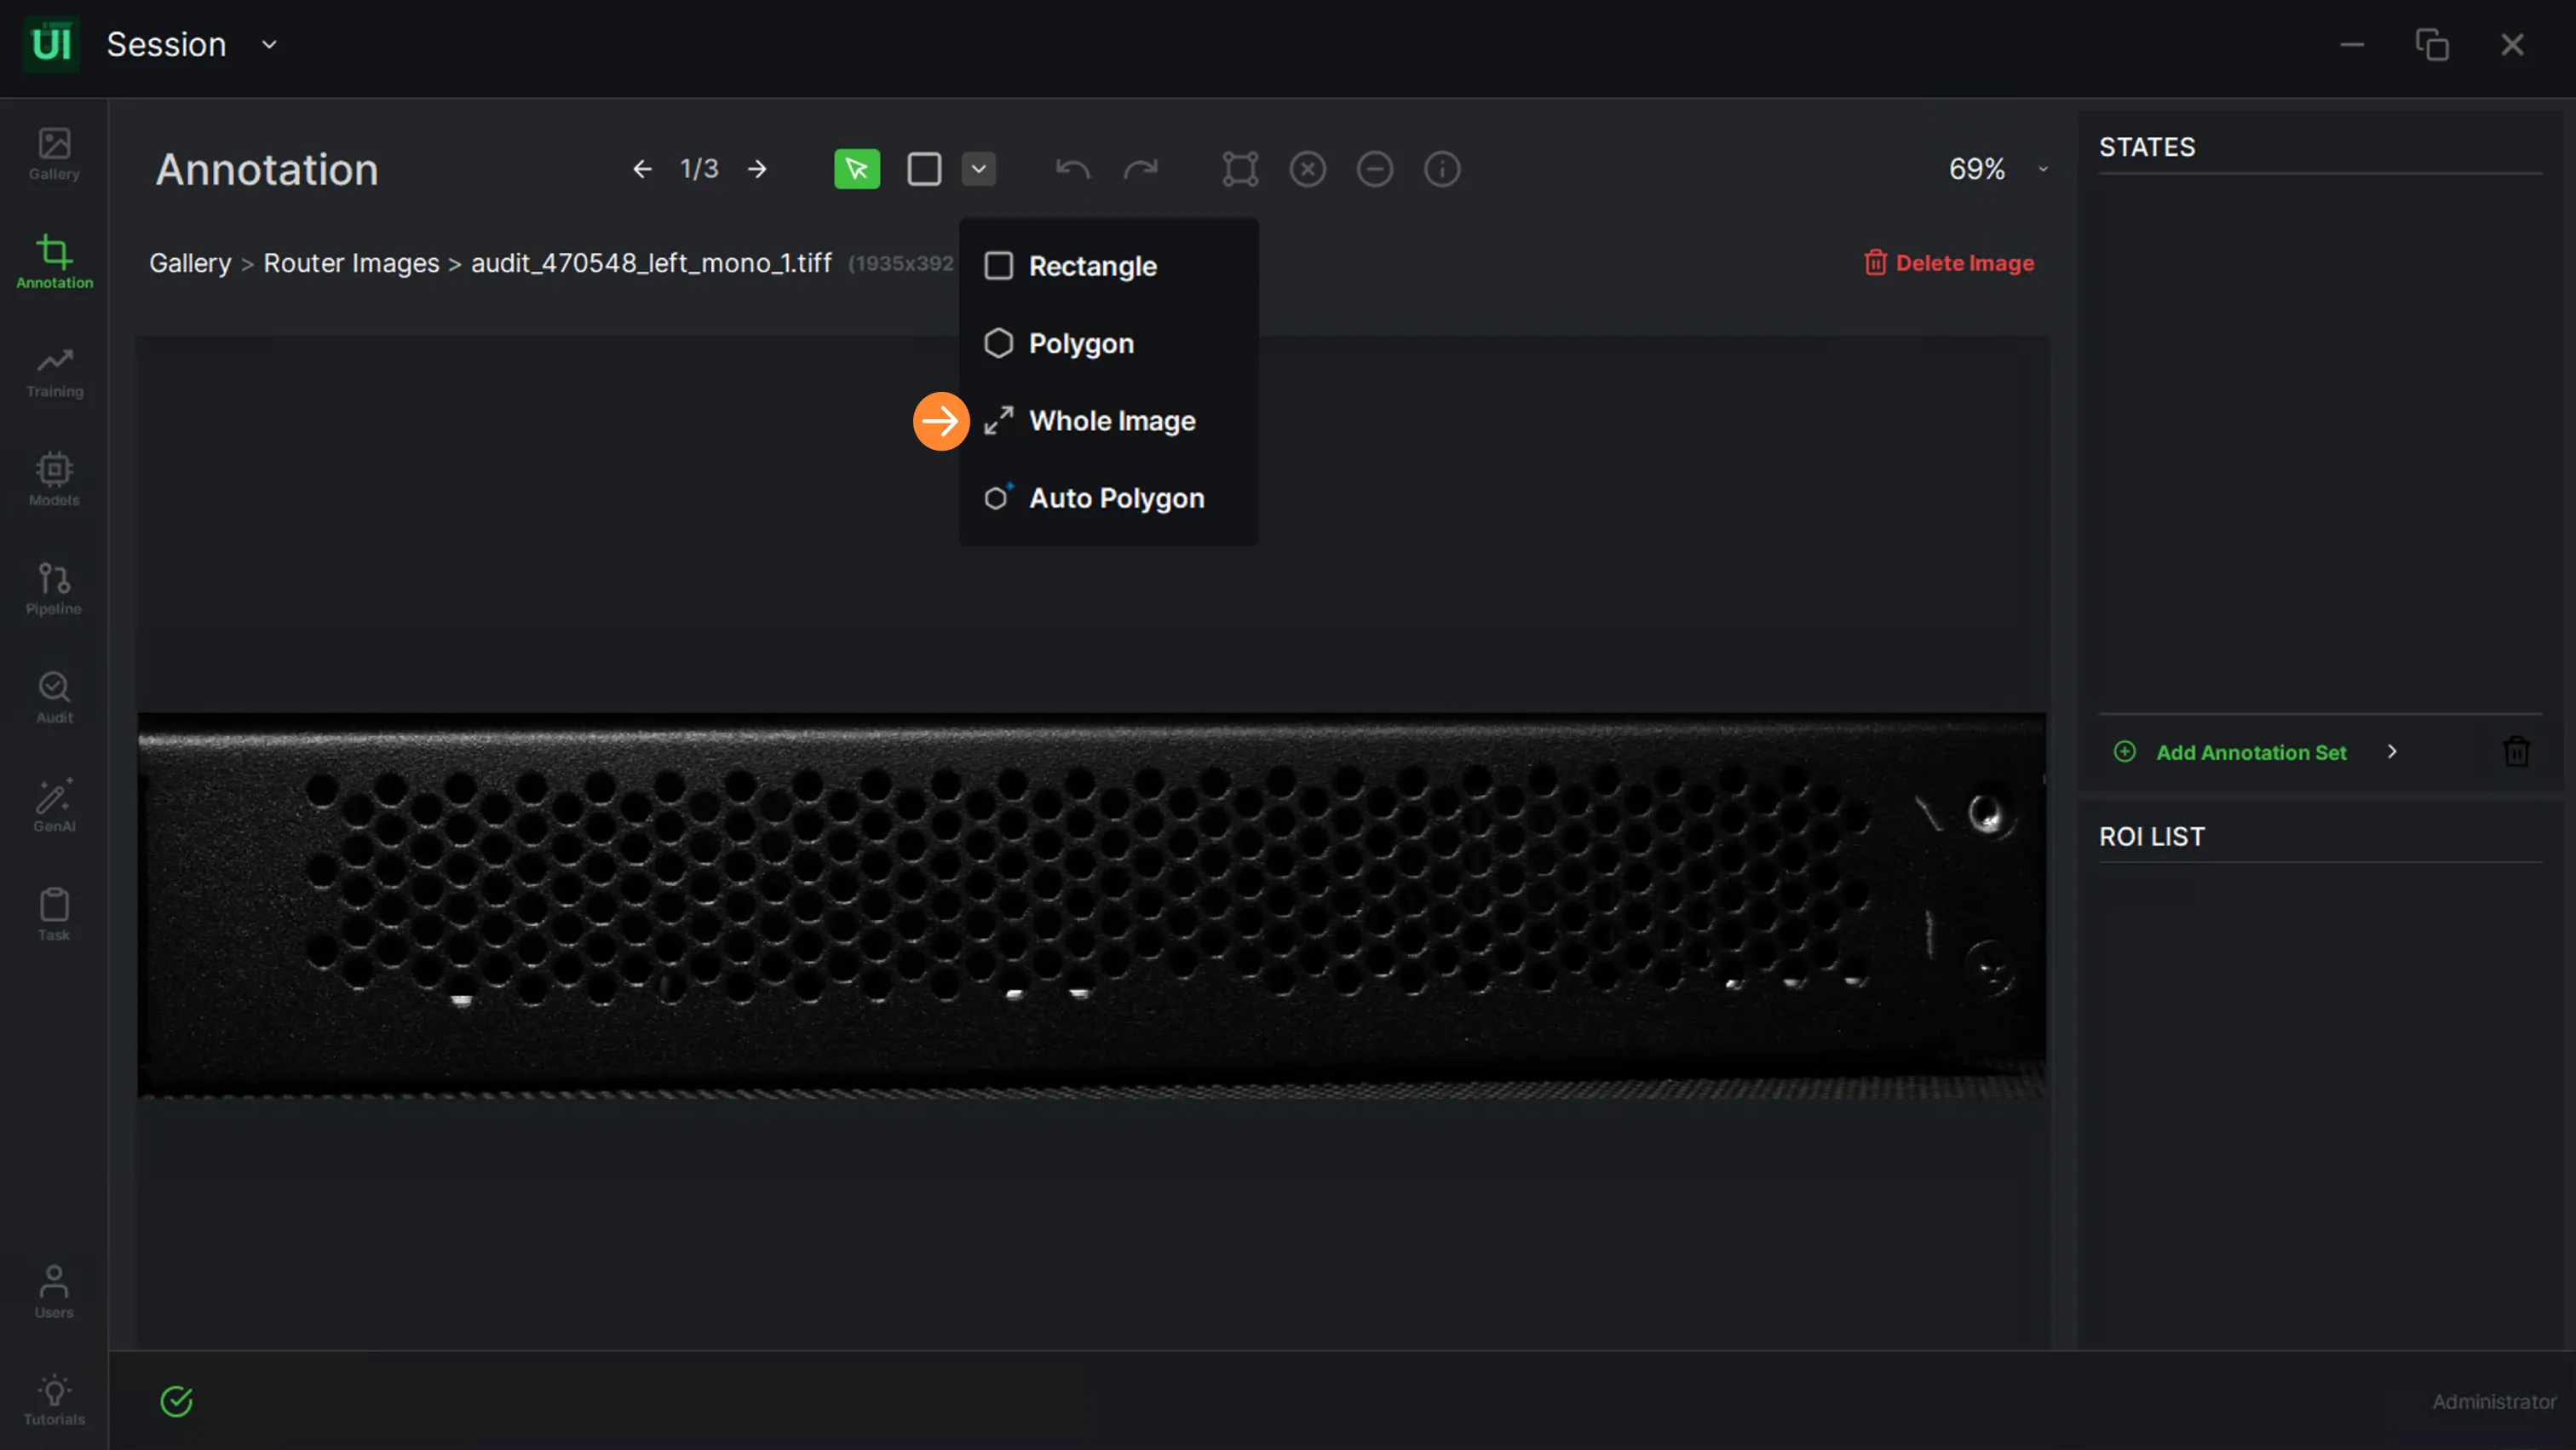This screenshot has width=2576, height=1450.
Task: Go to the previous image
Action: click(x=642, y=169)
